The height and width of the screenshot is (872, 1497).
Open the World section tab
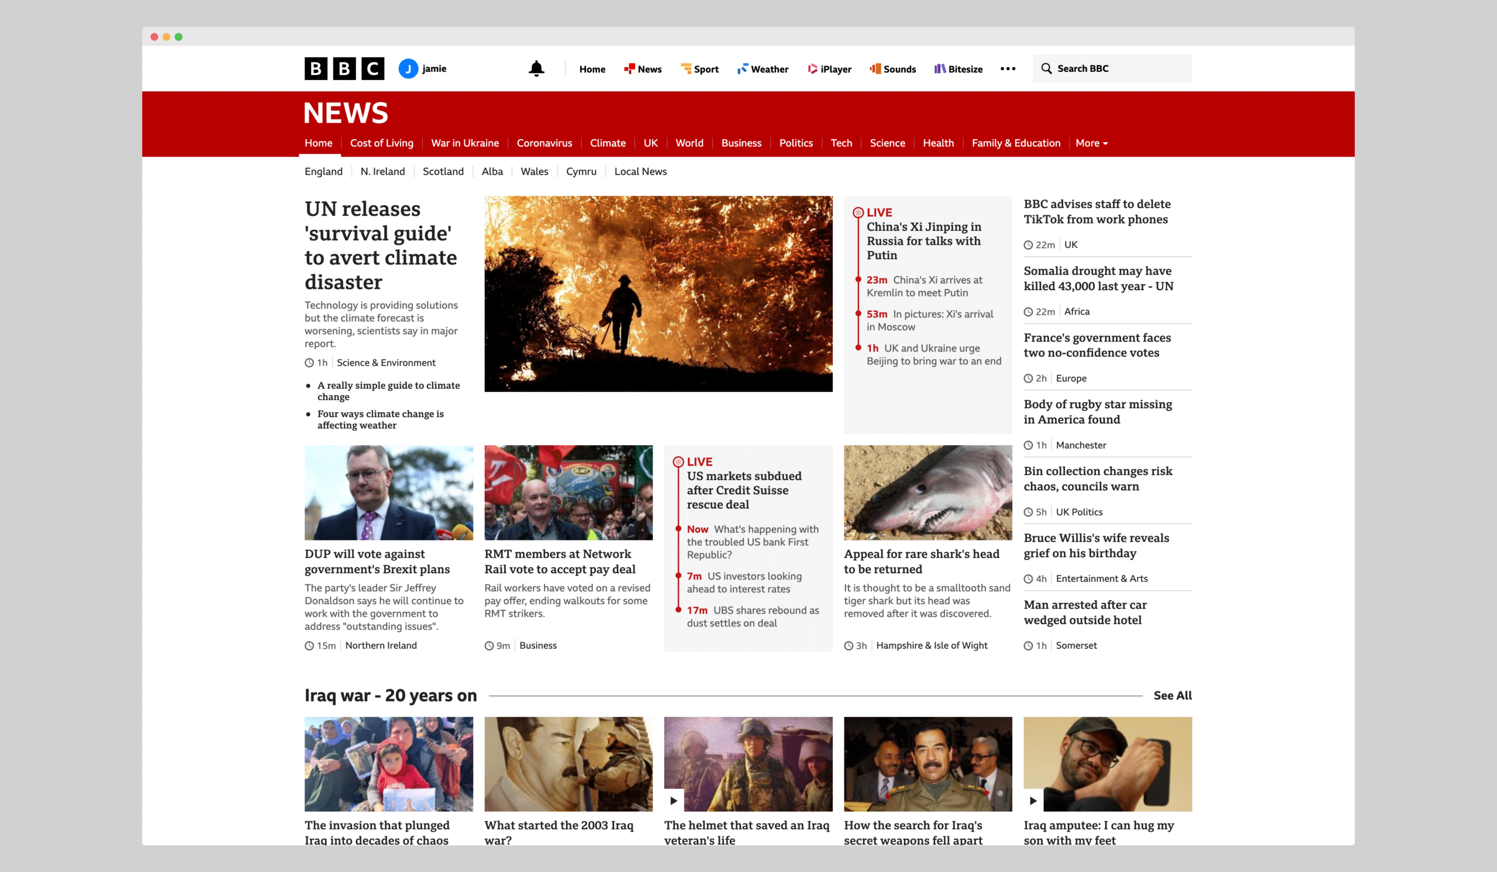689,143
